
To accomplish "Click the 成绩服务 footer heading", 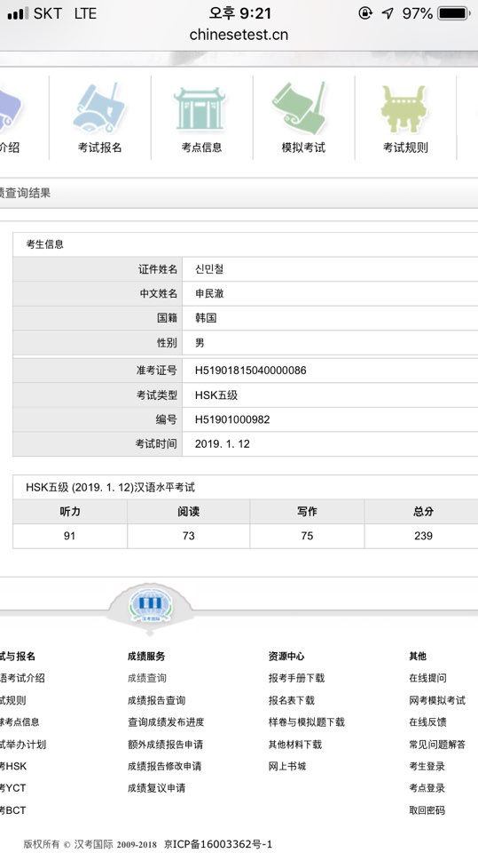I will pyautogui.click(x=146, y=656).
